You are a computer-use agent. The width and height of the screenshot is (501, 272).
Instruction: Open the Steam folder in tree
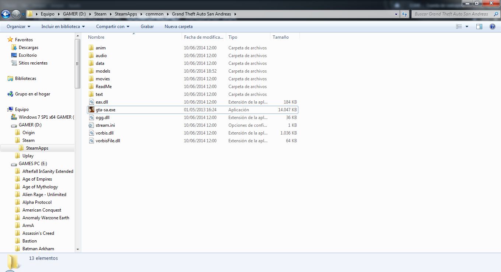click(28, 140)
